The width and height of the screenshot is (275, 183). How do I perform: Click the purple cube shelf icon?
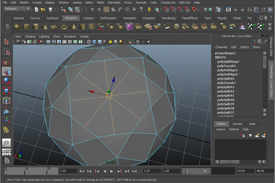click(129, 27)
